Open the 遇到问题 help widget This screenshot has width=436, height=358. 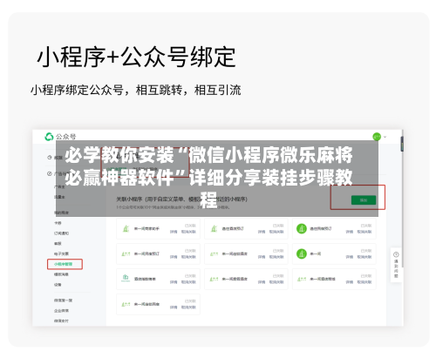(x=396, y=265)
